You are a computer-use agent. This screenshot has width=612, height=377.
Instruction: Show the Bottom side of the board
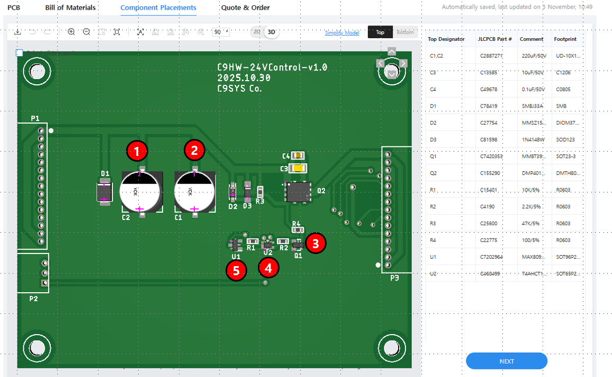pyautogui.click(x=405, y=32)
